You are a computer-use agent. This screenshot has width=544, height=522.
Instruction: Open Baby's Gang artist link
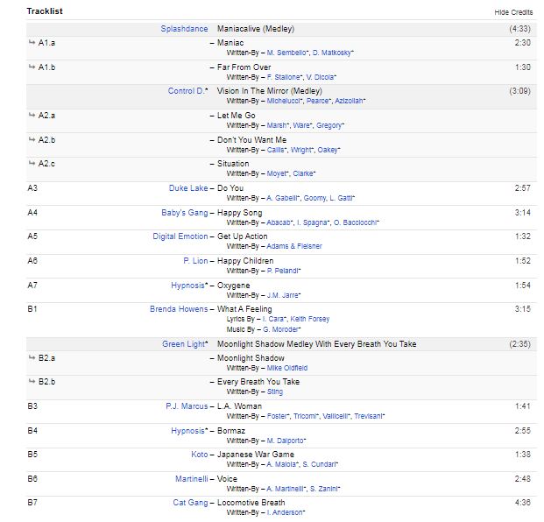click(x=185, y=213)
